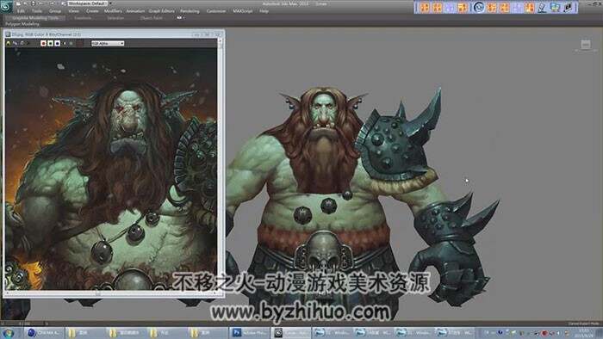Open the Help menu
Screen dimensions: 603x339
click(x=264, y=11)
